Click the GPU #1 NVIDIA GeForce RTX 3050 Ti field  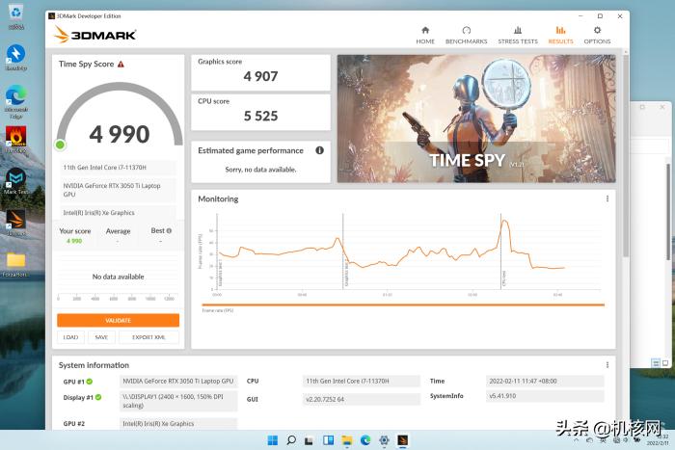click(177, 382)
